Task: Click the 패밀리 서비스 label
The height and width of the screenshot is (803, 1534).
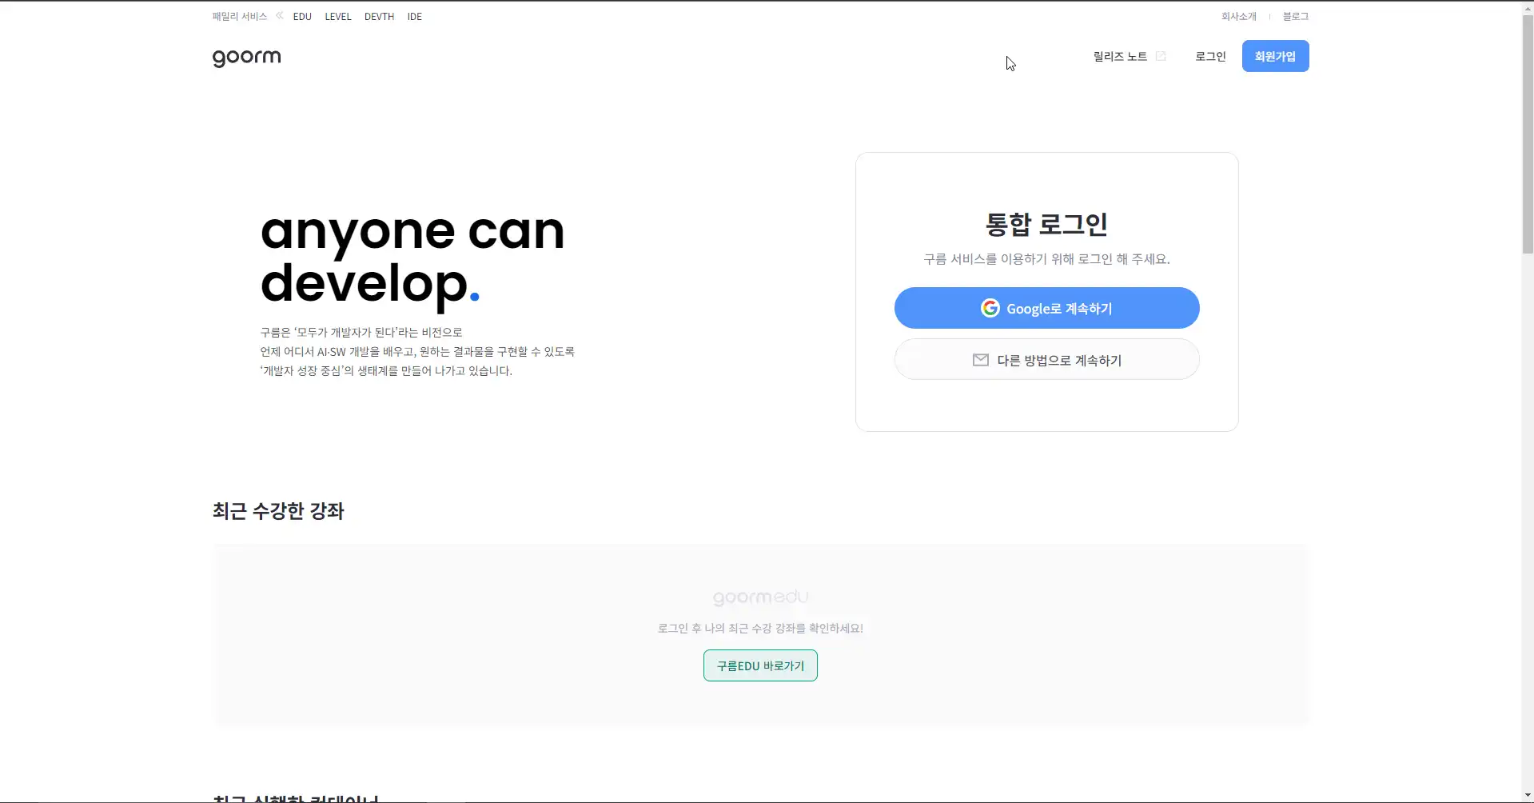Action: click(240, 16)
